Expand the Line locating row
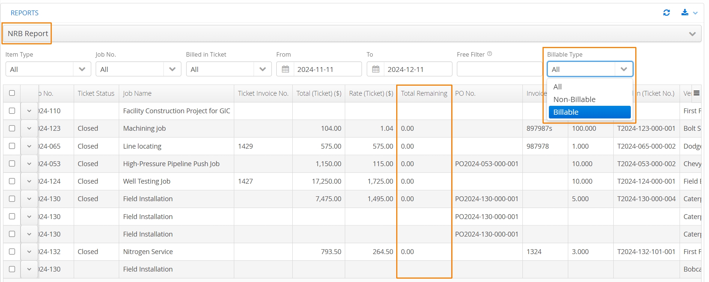The image size is (709, 282). 29,146
